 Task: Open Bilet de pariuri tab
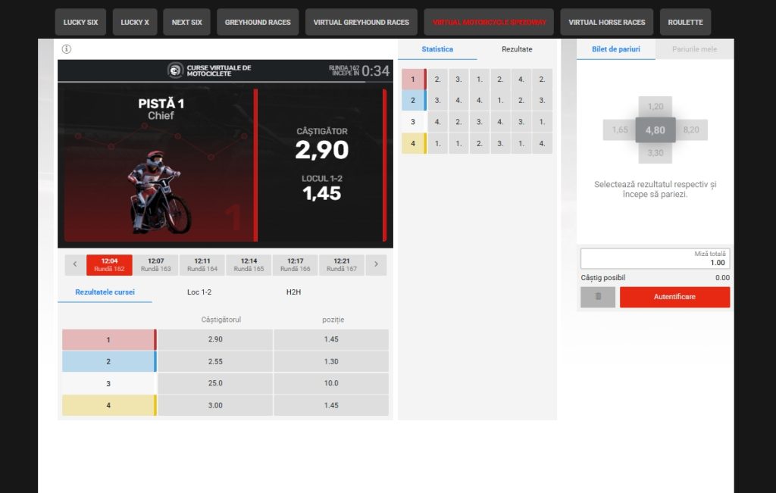615,49
